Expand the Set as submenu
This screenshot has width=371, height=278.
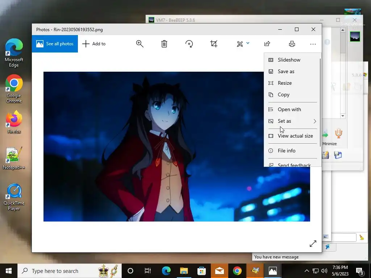pyautogui.click(x=292, y=121)
